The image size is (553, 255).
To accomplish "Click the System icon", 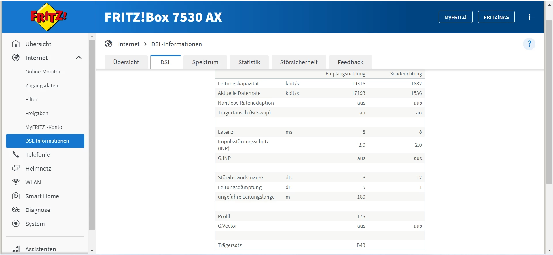I will point(16,224).
